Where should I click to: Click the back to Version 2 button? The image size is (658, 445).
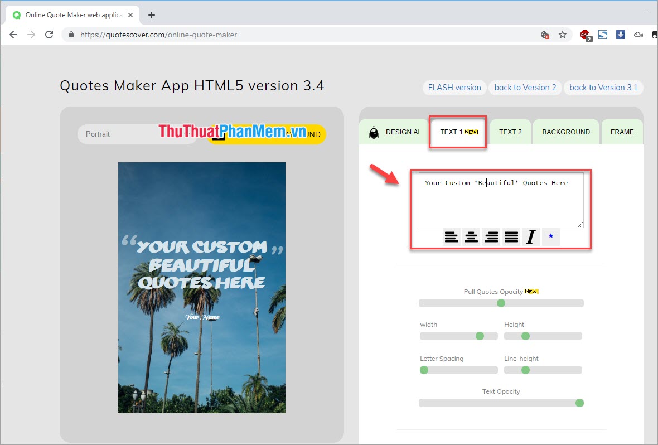click(525, 88)
